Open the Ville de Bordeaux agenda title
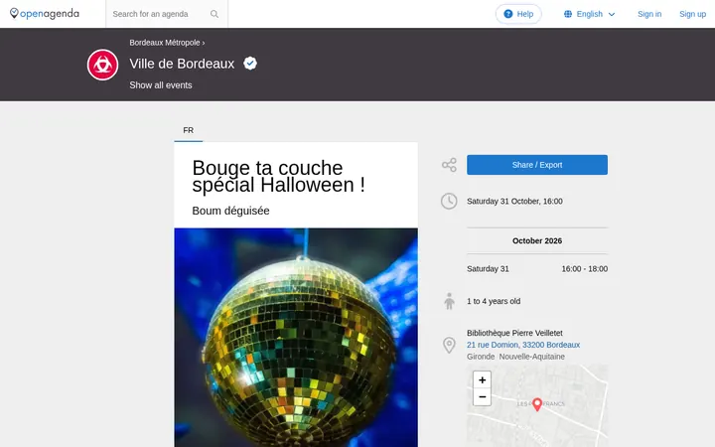This screenshot has width=715, height=447. point(182,64)
